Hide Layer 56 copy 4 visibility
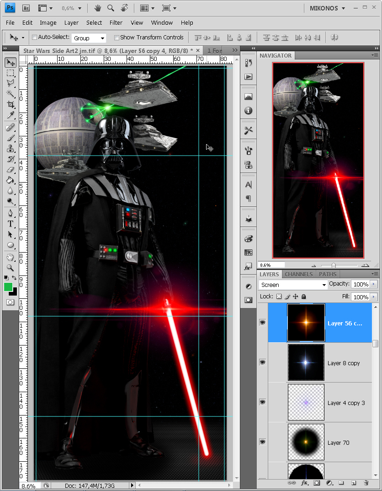382x491 pixels. 263,323
